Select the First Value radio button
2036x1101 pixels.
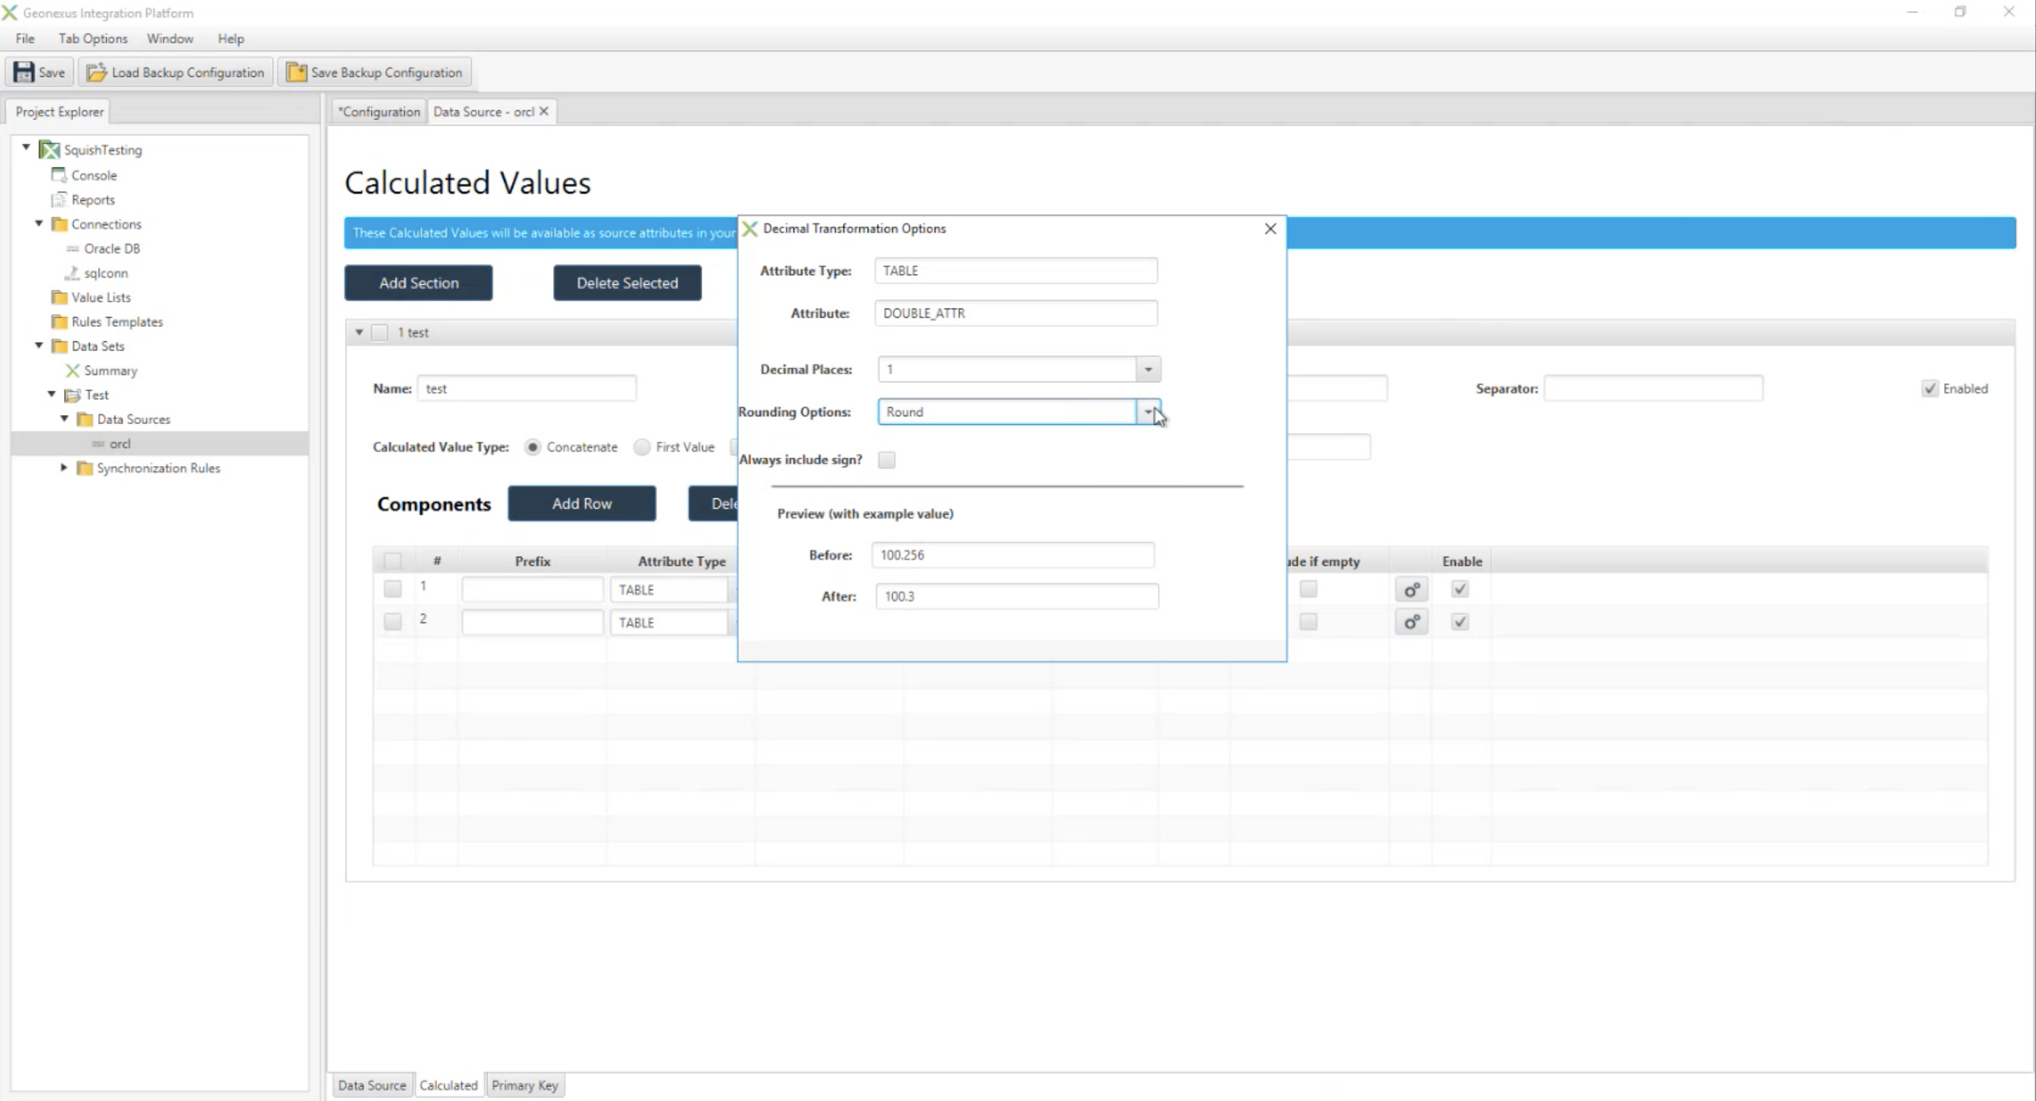coord(642,447)
